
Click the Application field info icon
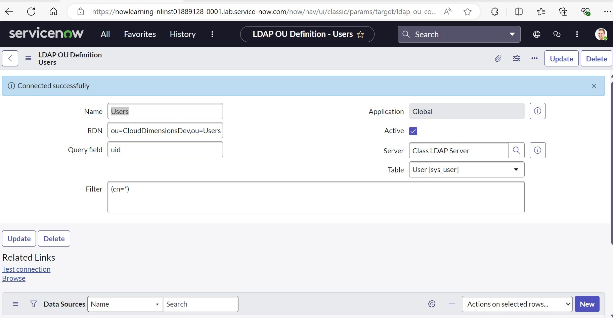pyautogui.click(x=538, y=111)
